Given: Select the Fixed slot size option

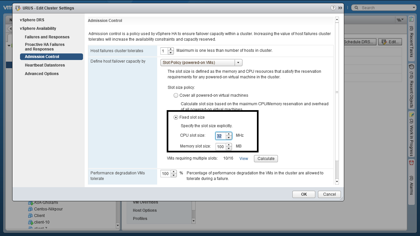Looking at the screenshot, I should (x=176, y=117).
